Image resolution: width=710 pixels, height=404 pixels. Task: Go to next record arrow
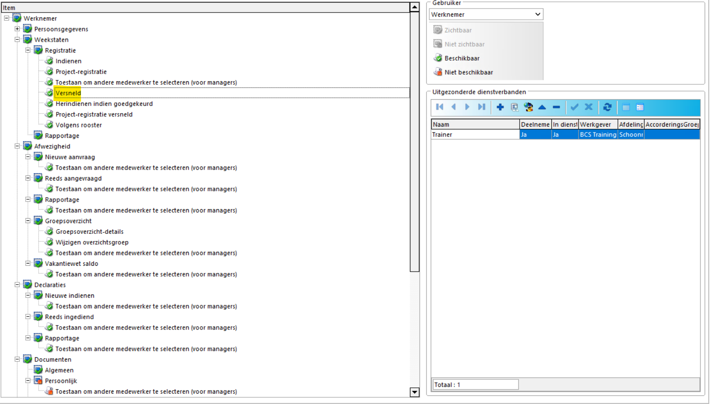467,107
